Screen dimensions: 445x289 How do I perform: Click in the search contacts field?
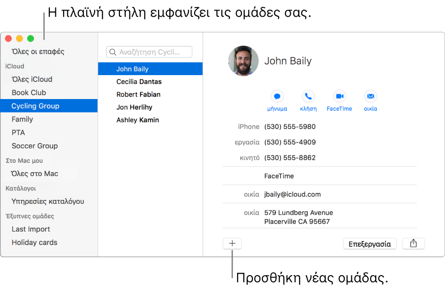[x=153, y=52]
